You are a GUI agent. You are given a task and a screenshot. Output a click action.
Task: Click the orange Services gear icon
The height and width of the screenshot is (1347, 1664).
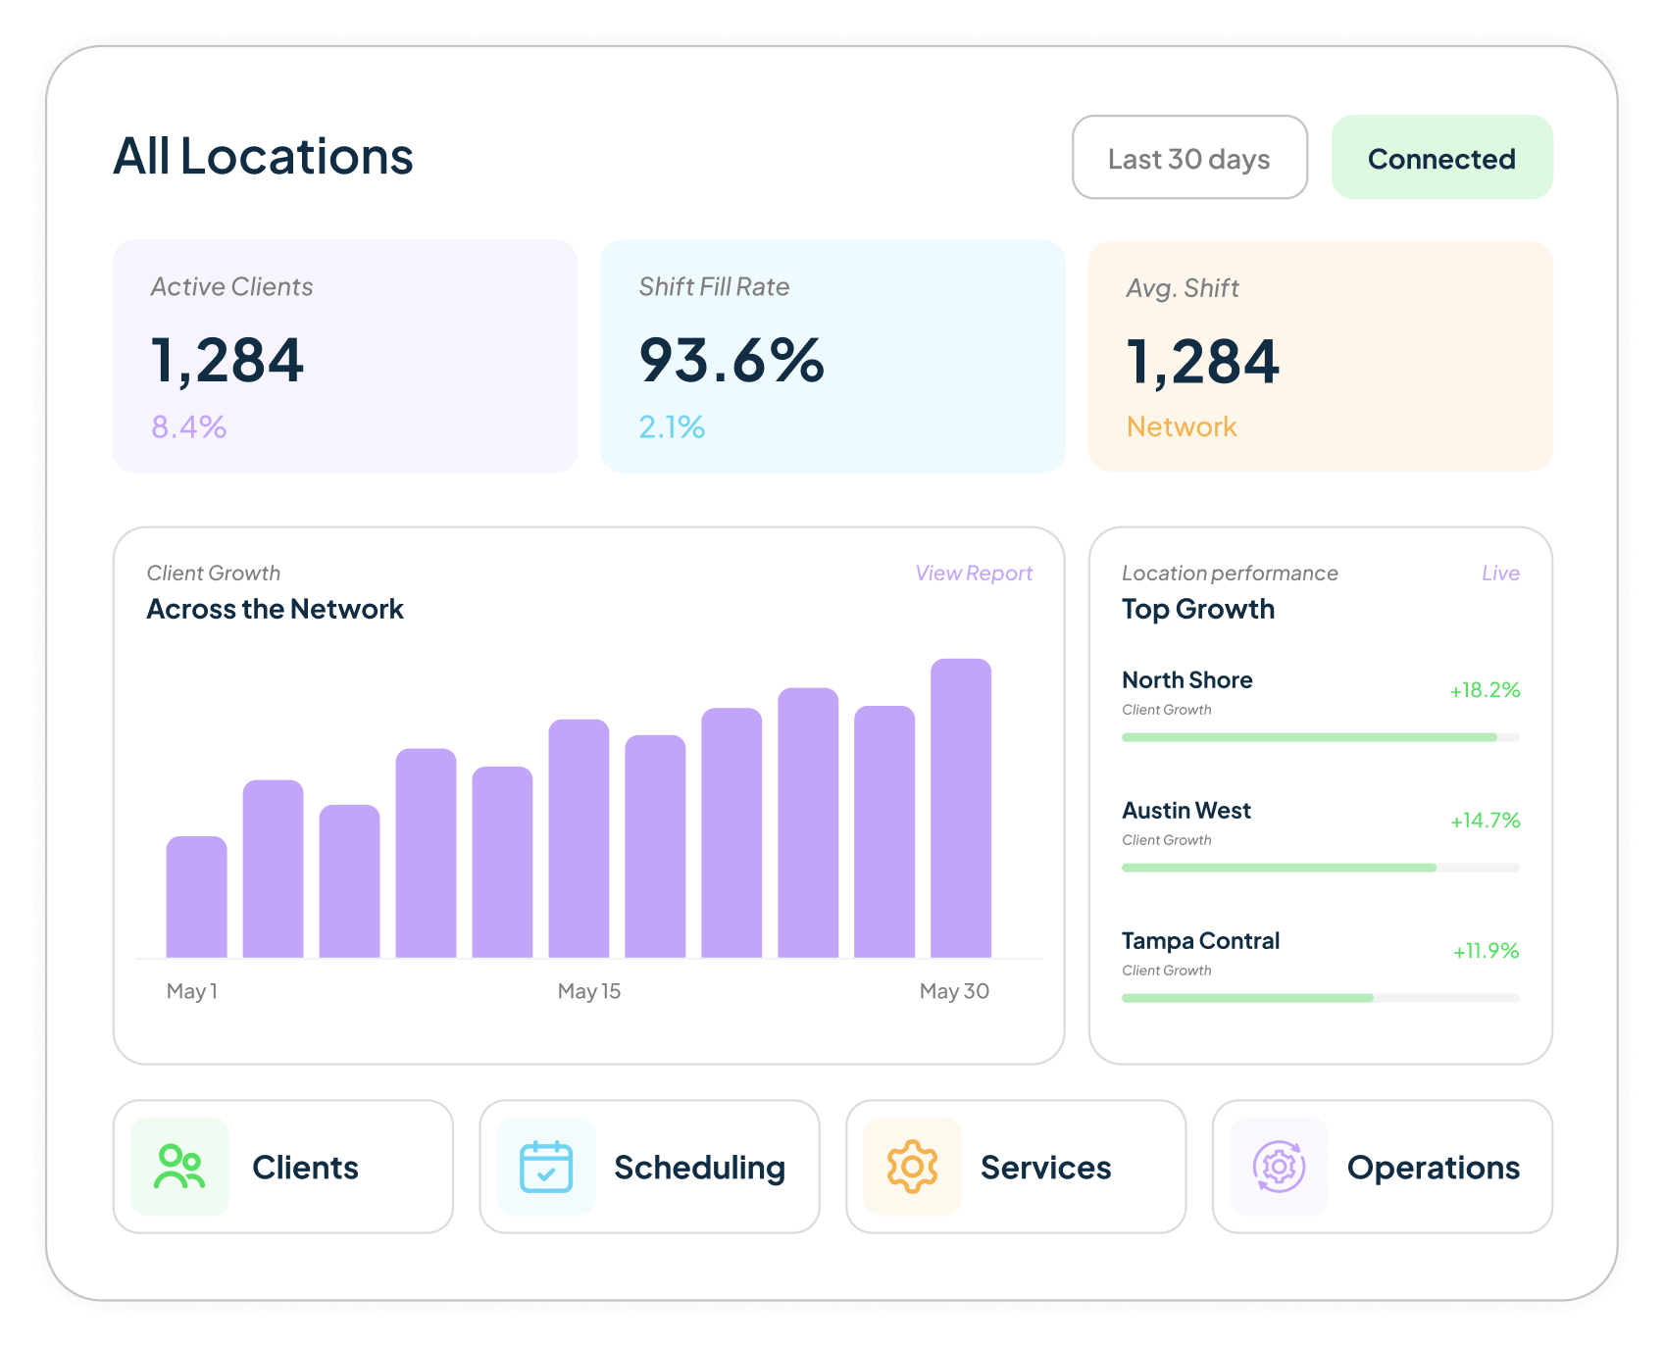coord(913,1167)
